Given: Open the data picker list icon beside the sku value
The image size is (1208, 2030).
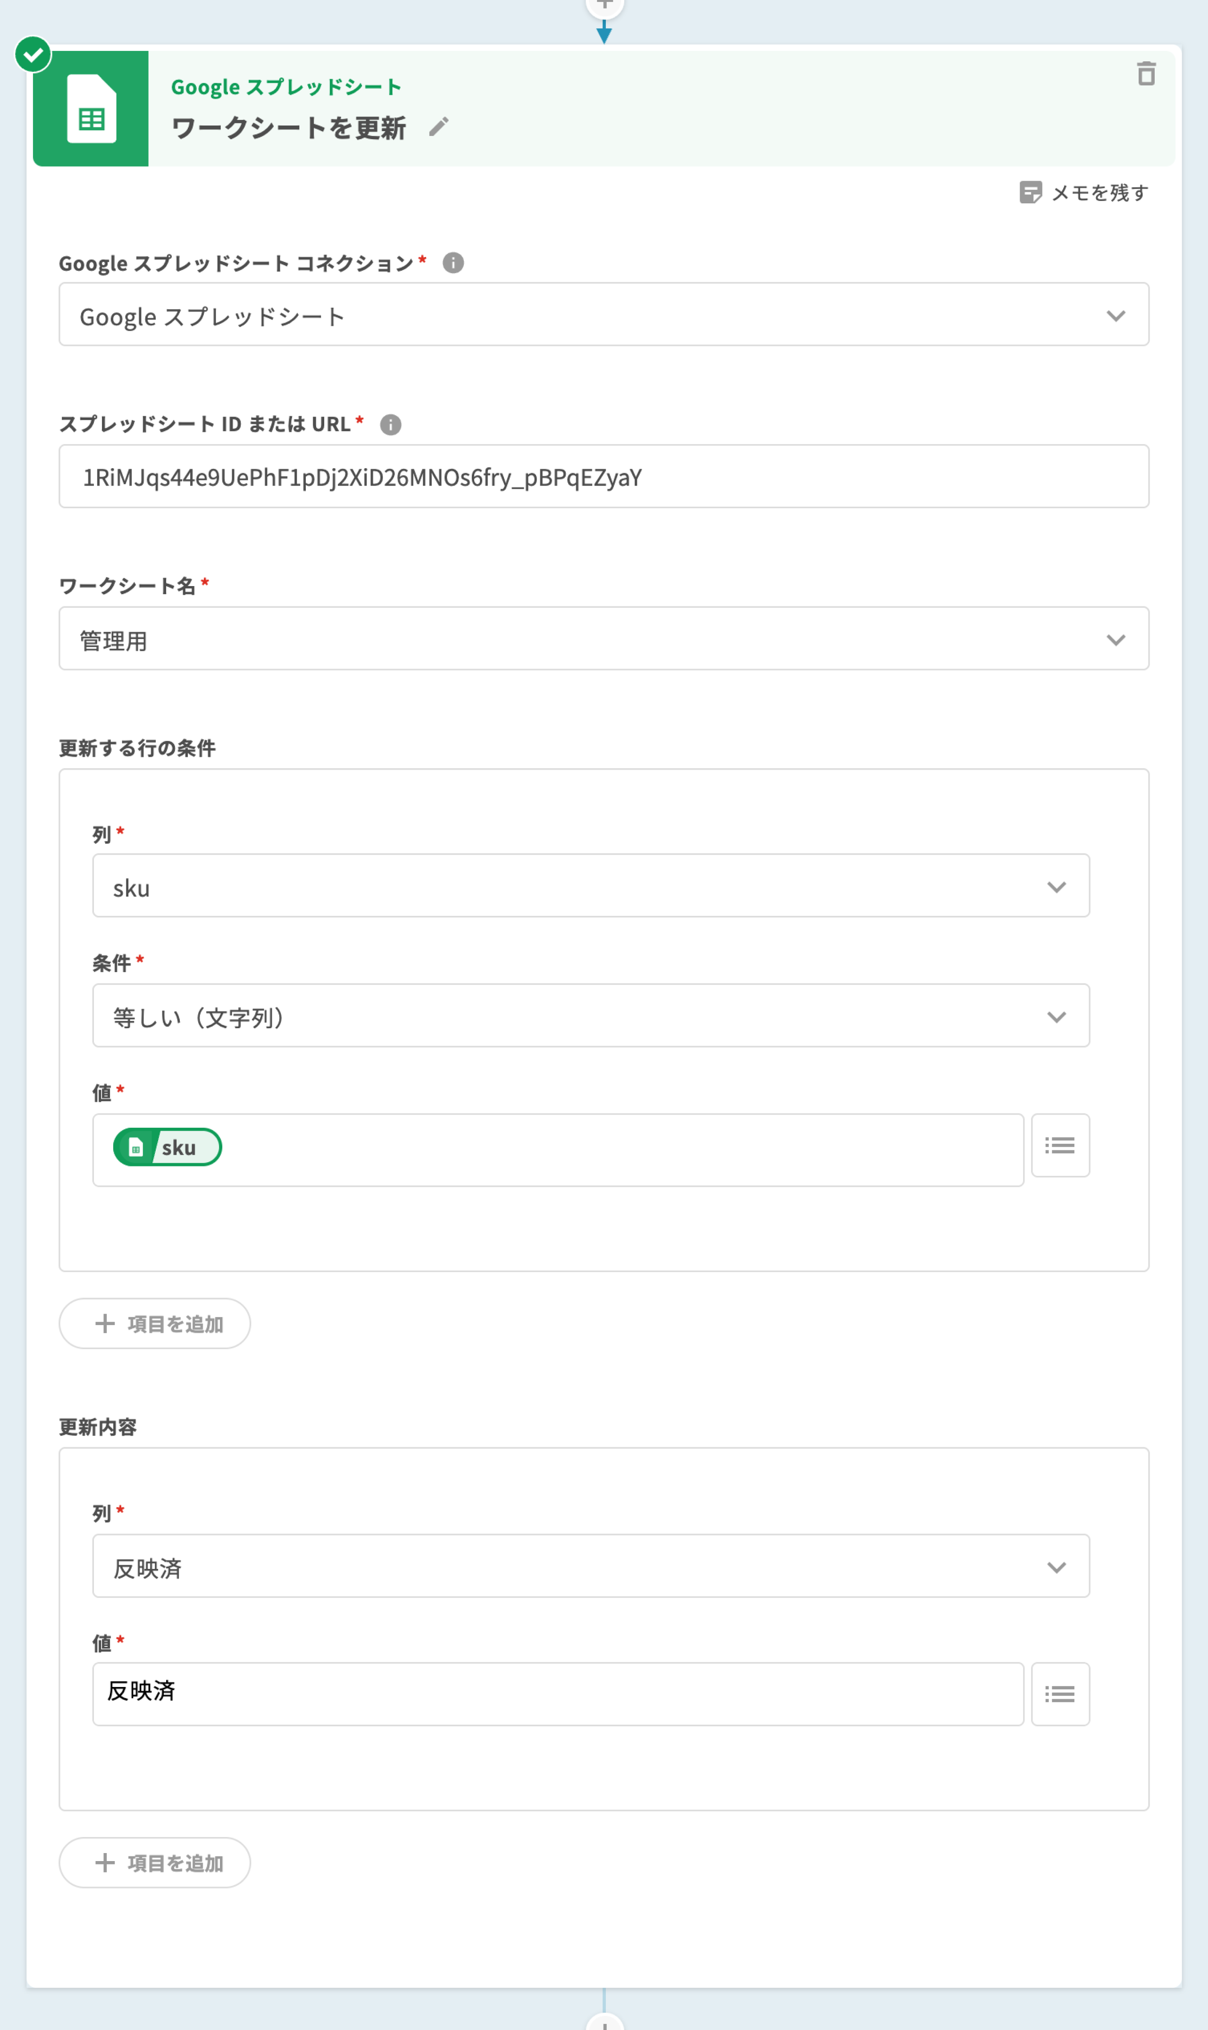Looking at the screenshot, I should [1059, 1145].
